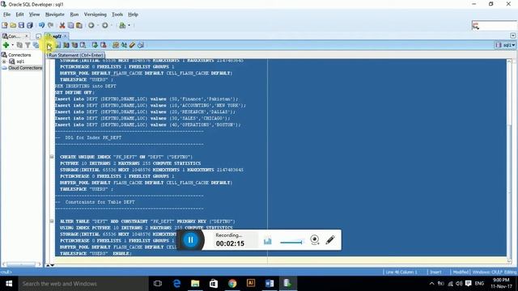Click the editor vertical scrollbar down arrow
The image size is (518, 291).
509,261
